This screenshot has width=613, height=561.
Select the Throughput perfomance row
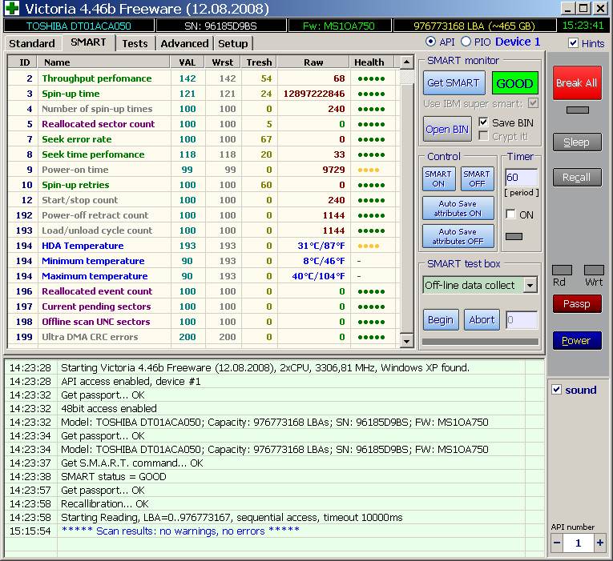[204, 78]
